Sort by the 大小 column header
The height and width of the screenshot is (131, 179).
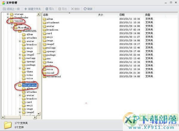101,15
